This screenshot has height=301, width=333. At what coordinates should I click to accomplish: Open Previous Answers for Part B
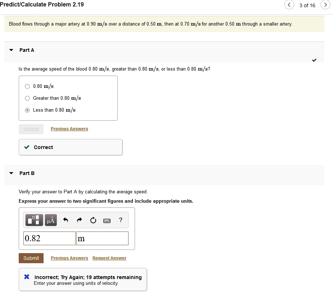[x=69, y=258]
